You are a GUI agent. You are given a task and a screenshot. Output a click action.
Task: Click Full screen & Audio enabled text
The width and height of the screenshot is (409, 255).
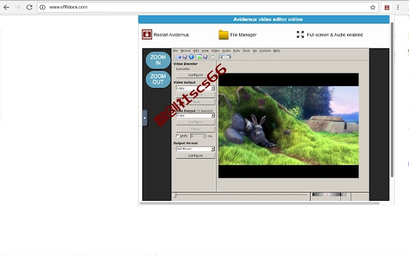click(335, 34)
